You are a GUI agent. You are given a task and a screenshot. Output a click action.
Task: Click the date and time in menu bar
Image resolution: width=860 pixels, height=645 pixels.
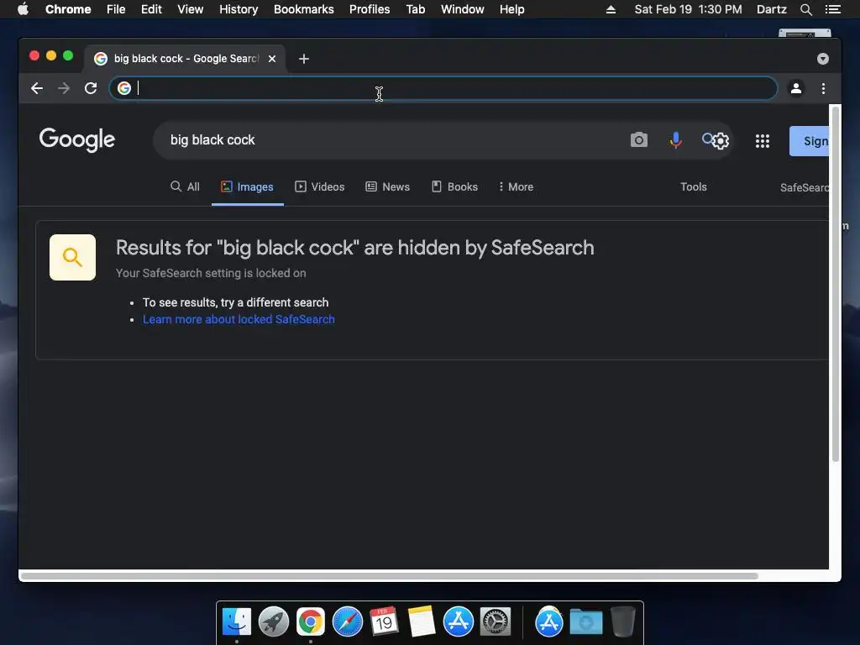click(x=688, y=9)
